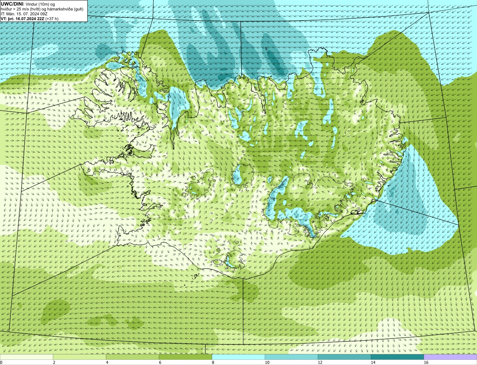477x365 pixels.
Task: Click the 12–14 m/s teal legend segment
Action: click(x=344, y=357)
